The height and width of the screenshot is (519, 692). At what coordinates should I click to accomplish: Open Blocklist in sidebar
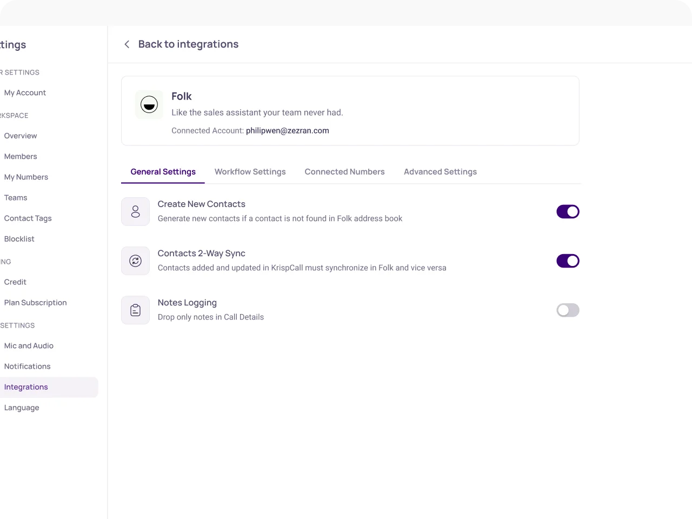pos(19,239)
